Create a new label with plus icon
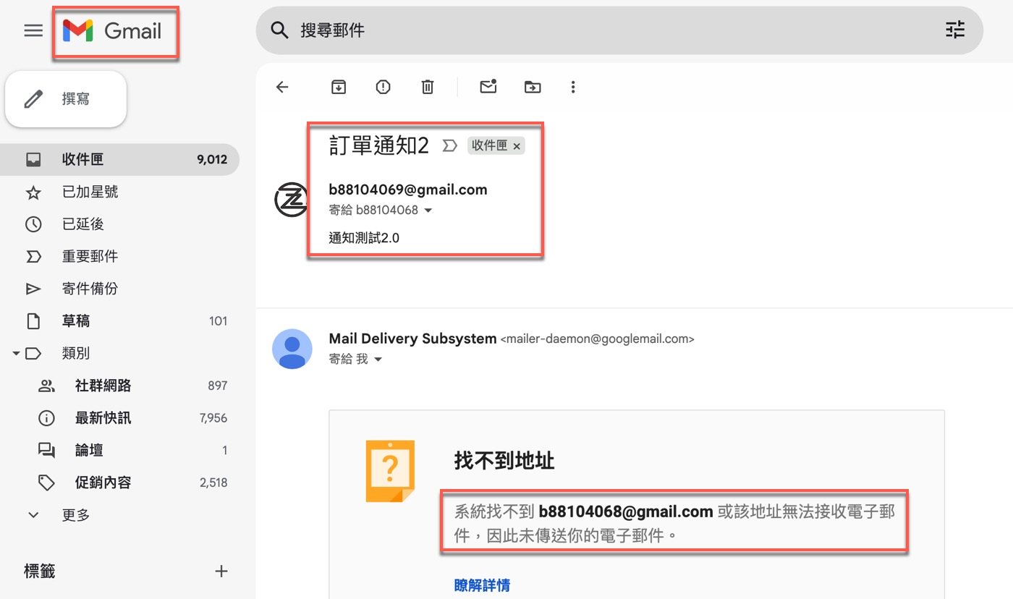The height and width of the screenshot is (599, 1013). tap(221, 572)
